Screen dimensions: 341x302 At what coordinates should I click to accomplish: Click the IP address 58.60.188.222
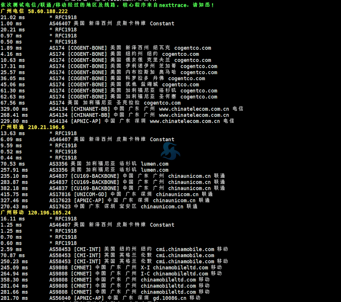coord(48,11)
